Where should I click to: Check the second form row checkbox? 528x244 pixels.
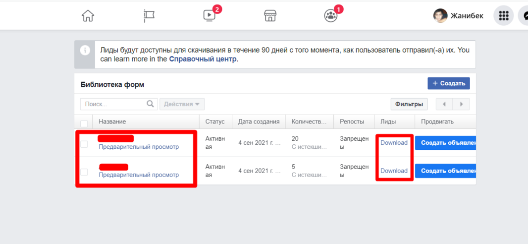[x=84, y=172]
